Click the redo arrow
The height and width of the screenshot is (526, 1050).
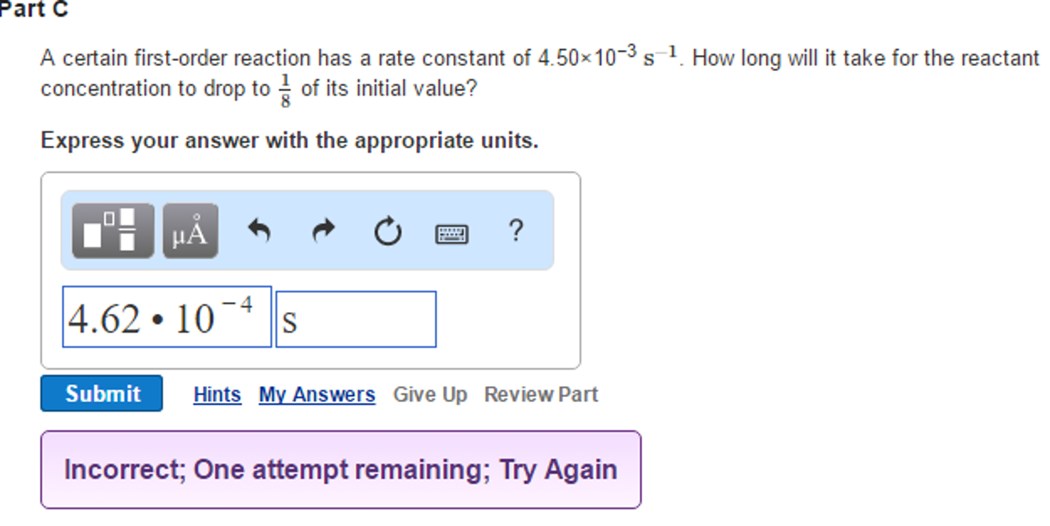click(323, 231)
